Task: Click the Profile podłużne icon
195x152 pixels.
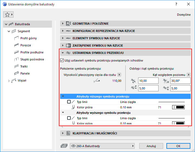Action: pos(16,52)
